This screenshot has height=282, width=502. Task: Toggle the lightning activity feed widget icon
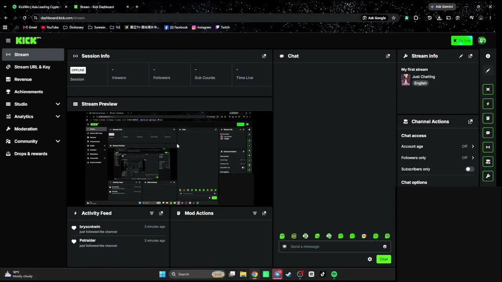click(488, 104)
